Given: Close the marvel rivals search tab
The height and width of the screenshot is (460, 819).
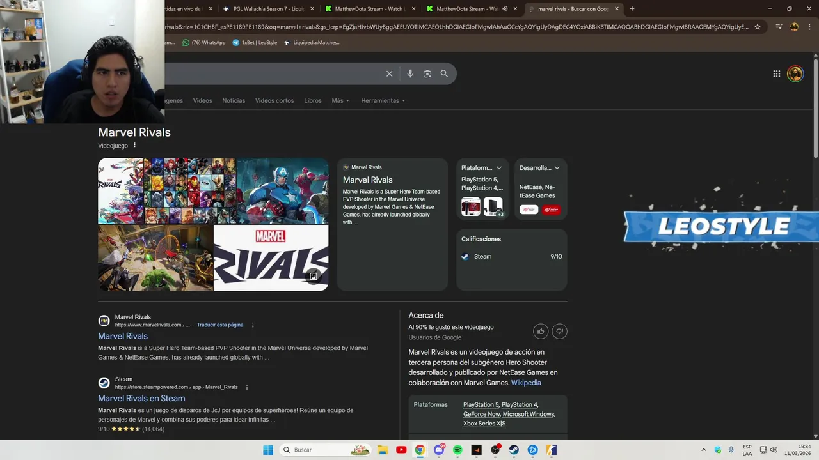Looking at the screenshot, I should point(617,9).
